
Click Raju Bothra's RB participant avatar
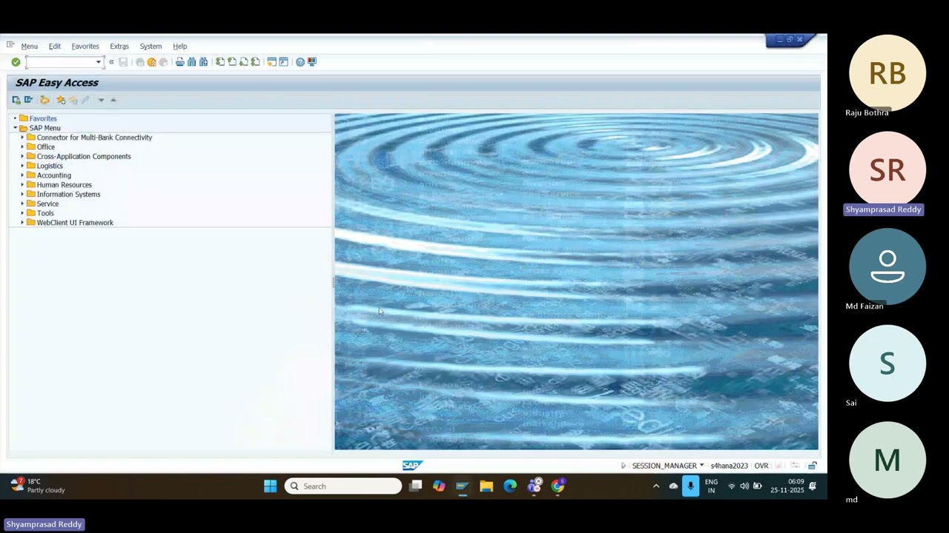click(x=887, y=73)
